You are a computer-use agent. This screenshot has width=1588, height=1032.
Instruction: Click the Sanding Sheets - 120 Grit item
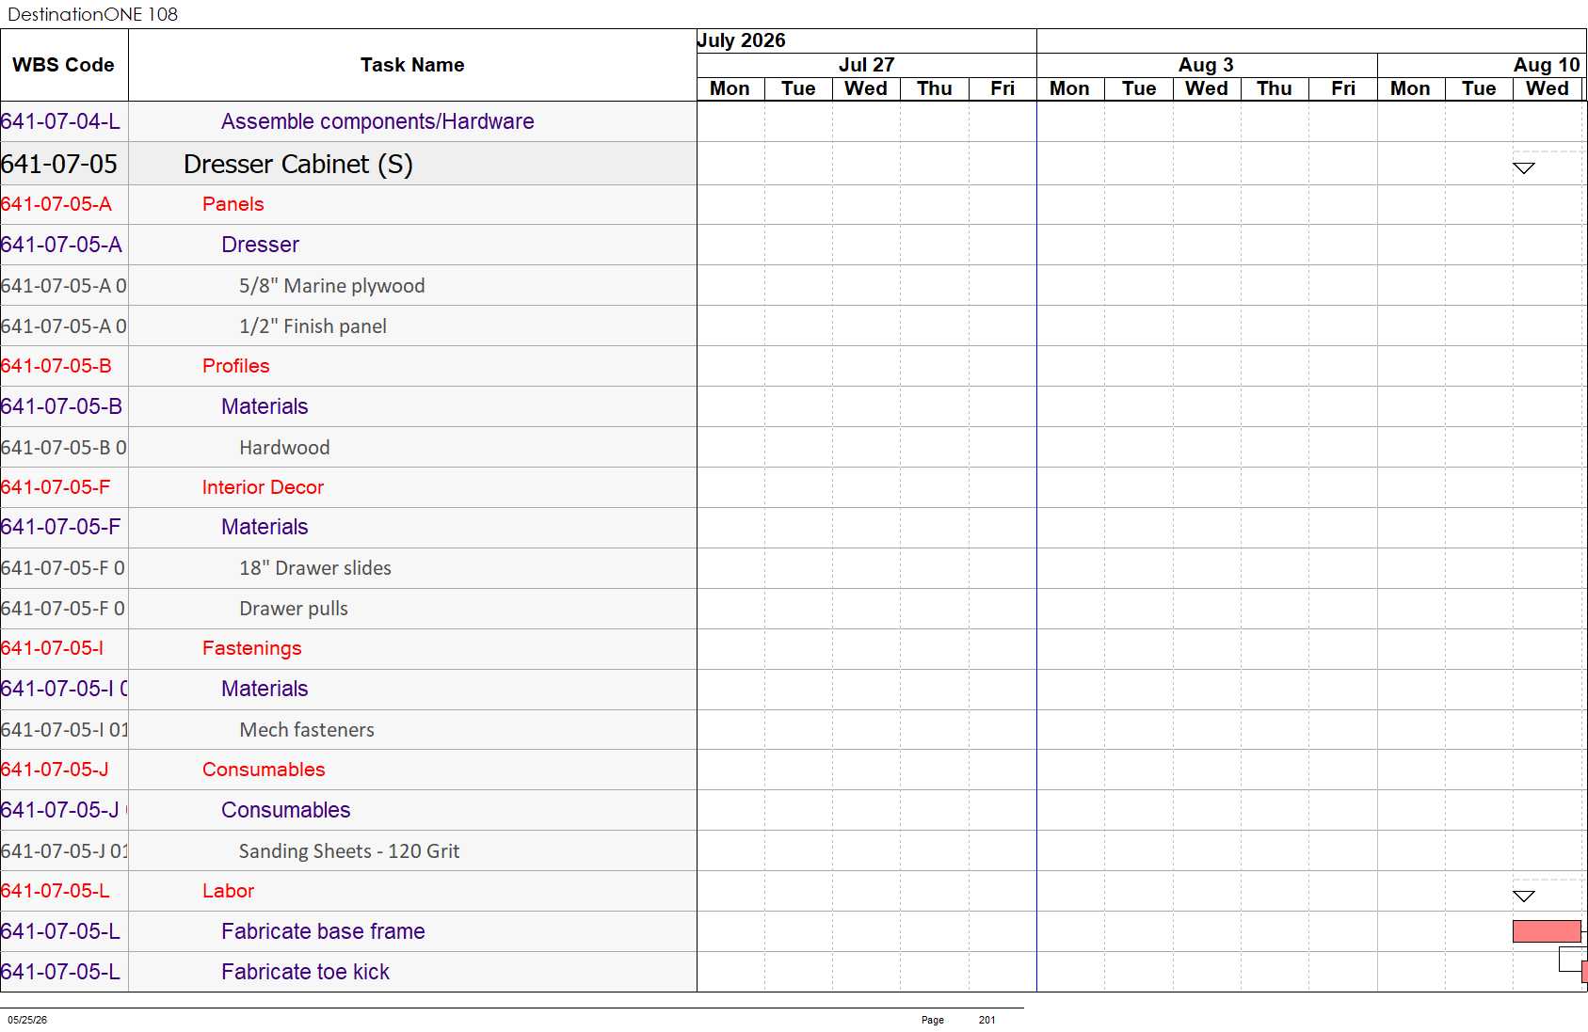[348, 850]
